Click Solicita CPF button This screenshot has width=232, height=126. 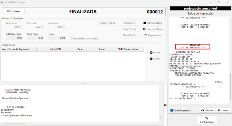pos(130,23)
